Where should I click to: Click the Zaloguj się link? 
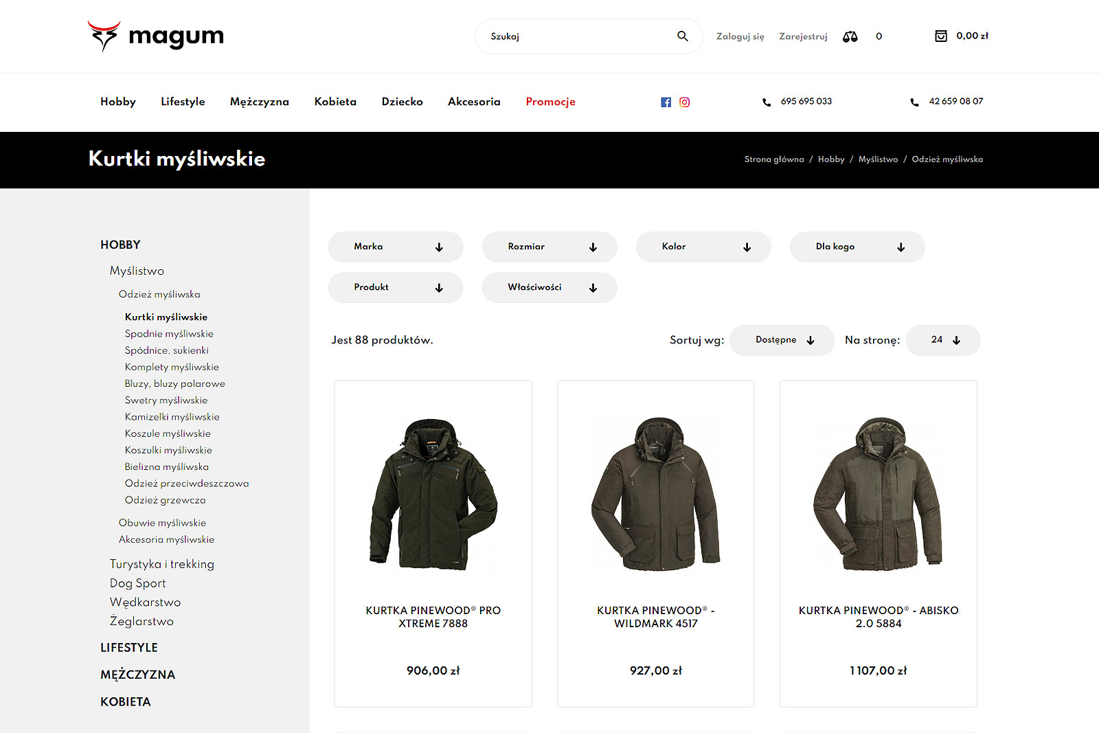pos(740,36)
